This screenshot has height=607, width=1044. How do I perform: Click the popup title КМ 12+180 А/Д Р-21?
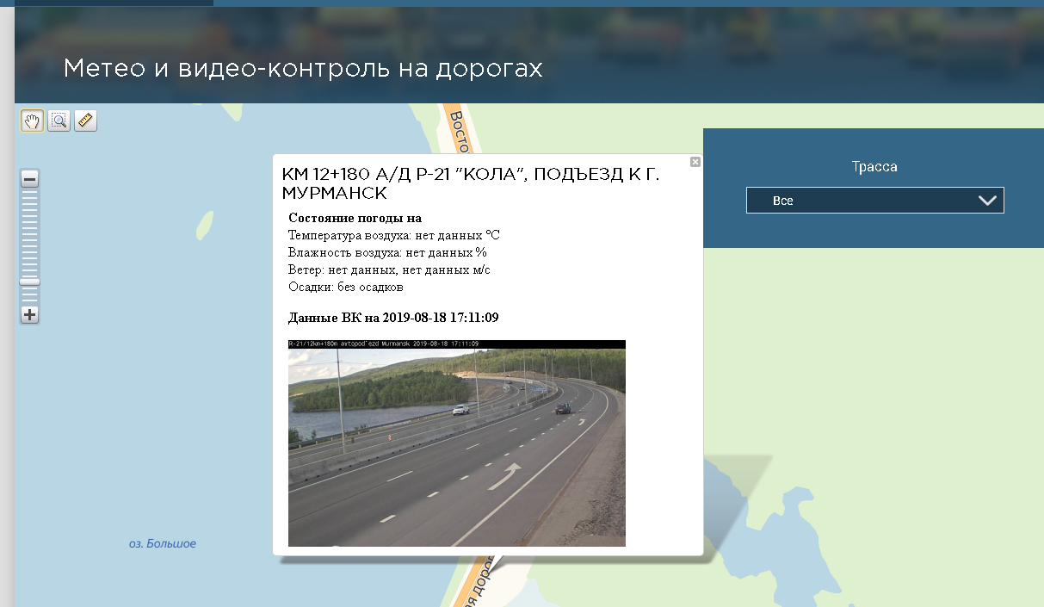pyautogui.click(x=470, y=183)
